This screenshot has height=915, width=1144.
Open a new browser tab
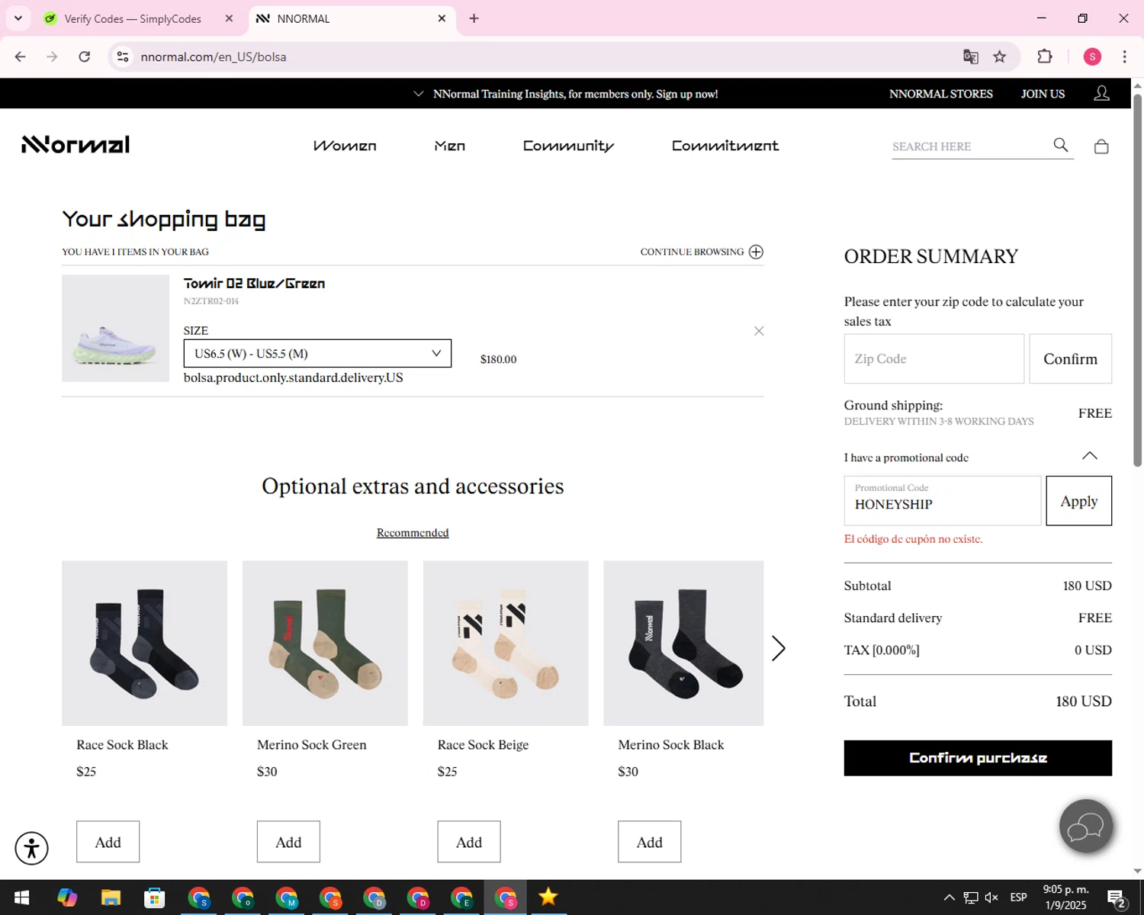[x=474, y=18]
